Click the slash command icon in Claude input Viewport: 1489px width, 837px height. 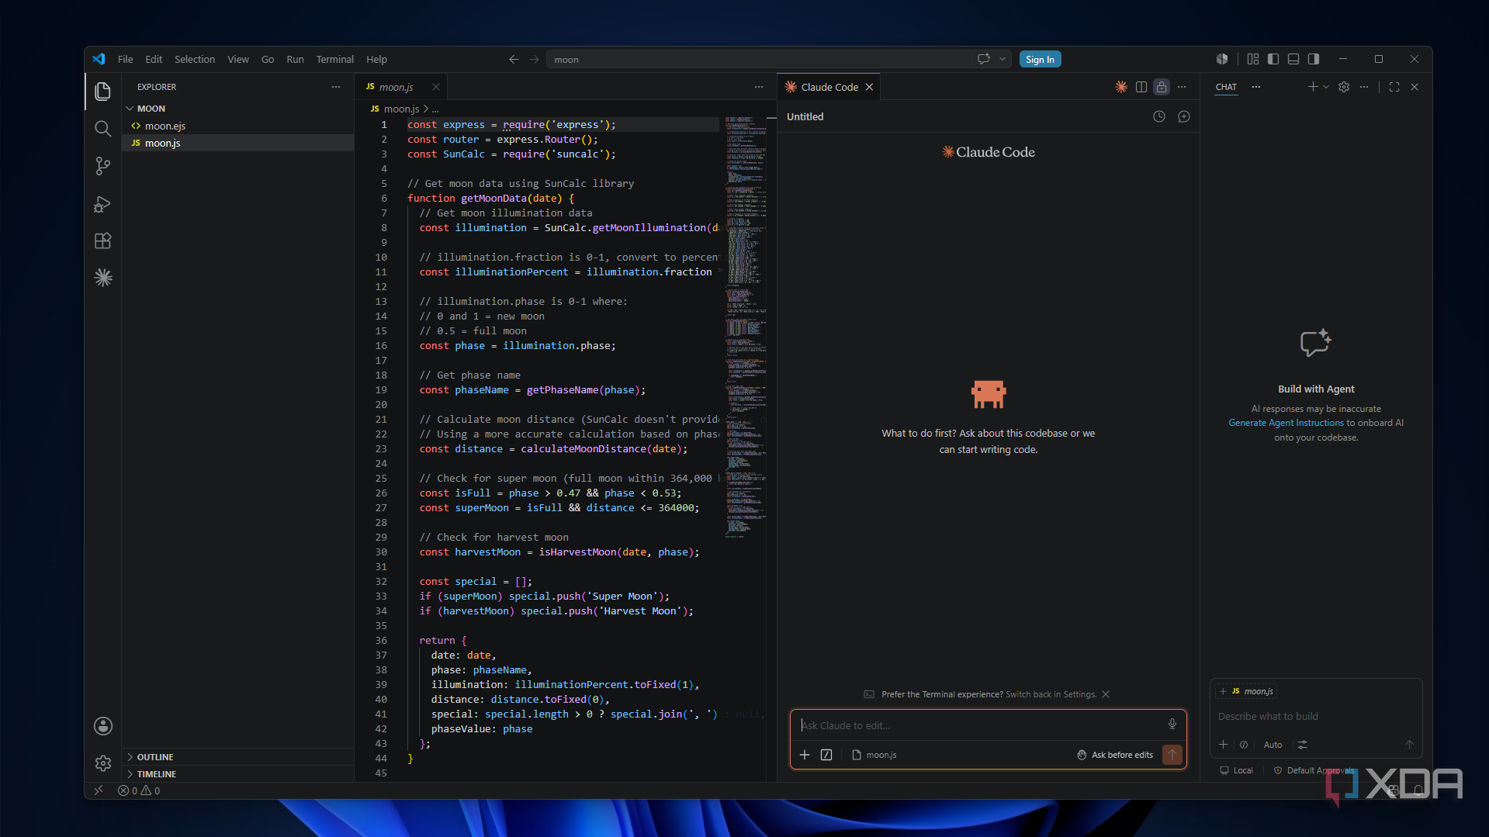point(826,755)
